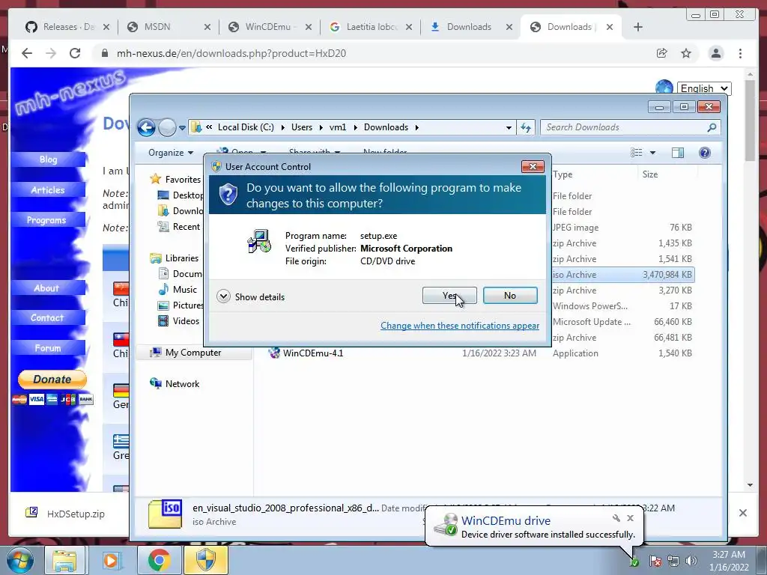Click the Search Downloads field
767x575 pixels.
(x=630, y=127)
